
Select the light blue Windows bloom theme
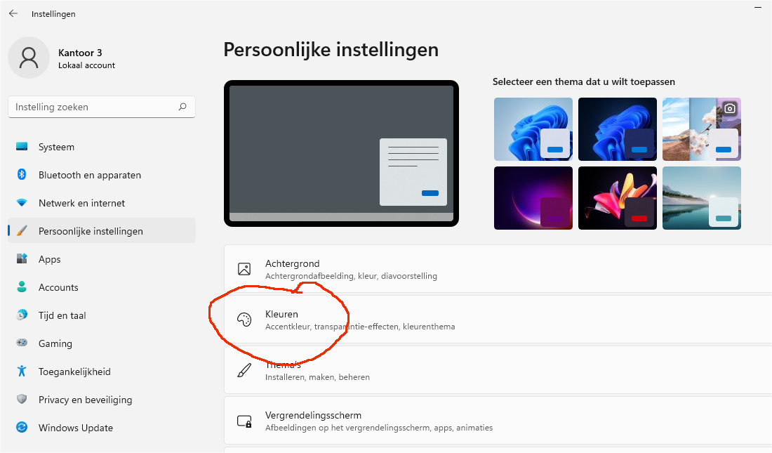click(533, 129)
